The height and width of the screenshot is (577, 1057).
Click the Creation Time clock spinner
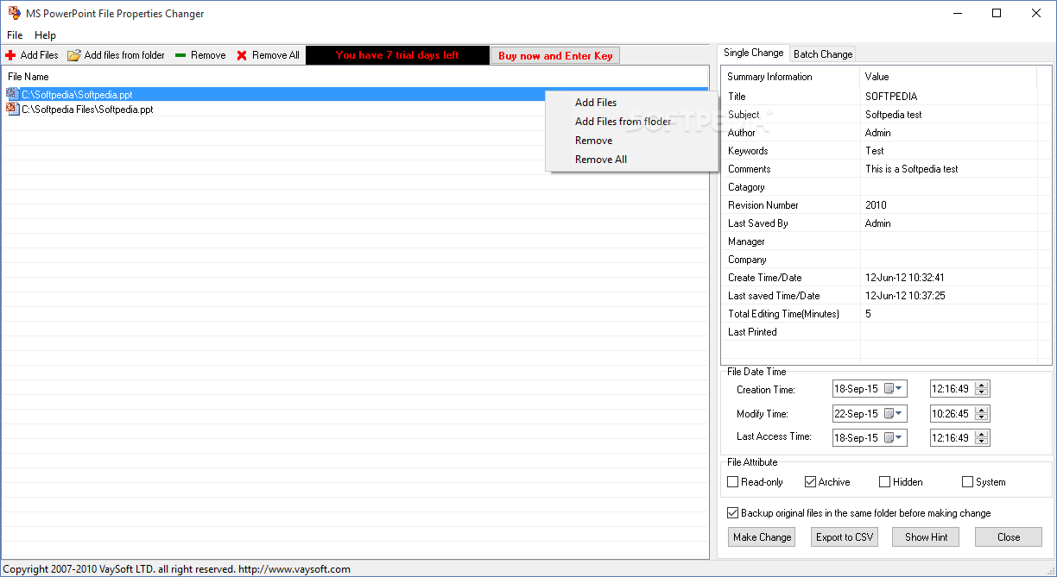click(x=981, y=389)
